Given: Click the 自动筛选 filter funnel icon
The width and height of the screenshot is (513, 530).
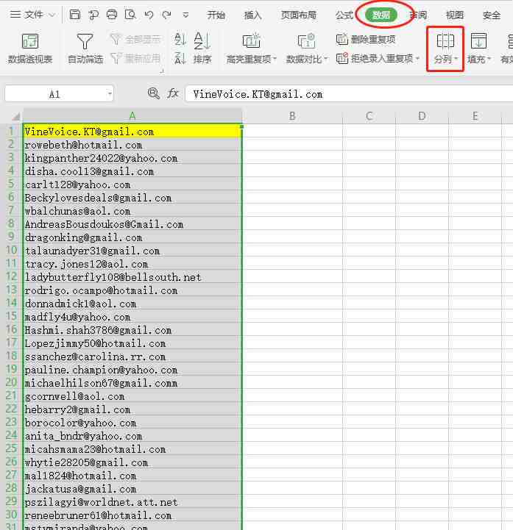Looking at the screenshot, I should (85, 41).
